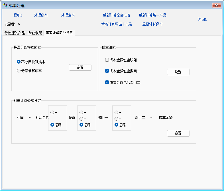Image resolution: width=224 pixels, height=191 pixels.
Task: Uncheck 成本金额包含费用一
Action: (x=107, y=71)
